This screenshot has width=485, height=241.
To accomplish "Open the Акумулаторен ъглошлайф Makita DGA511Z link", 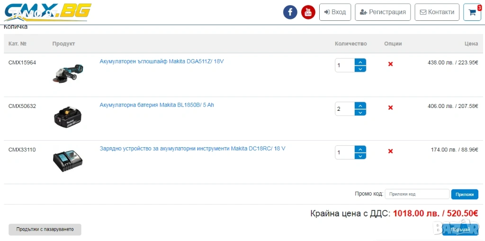I will pyautogui.click(x=162, y=61).
